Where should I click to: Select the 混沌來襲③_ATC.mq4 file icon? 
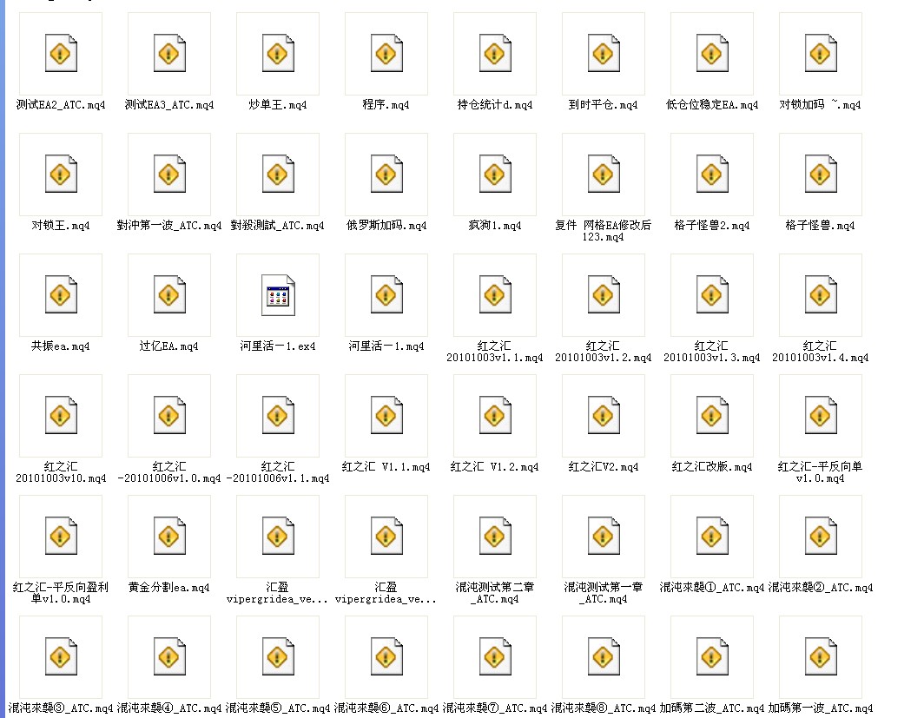point(61,657)
